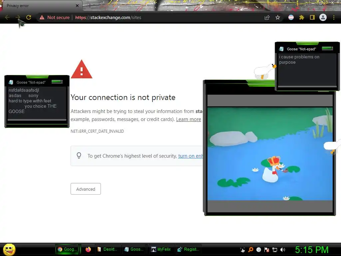The image size is (341, 256).
Task: Click the speaker volume tray icon
Action: [x=282, y=250]
